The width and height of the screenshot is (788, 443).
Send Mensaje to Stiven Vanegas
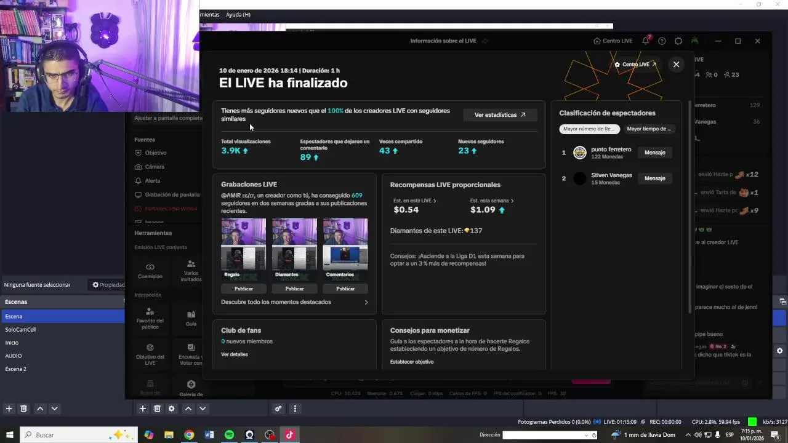pos(655,178)
